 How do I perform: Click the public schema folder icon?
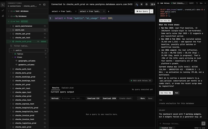[14, 50]
